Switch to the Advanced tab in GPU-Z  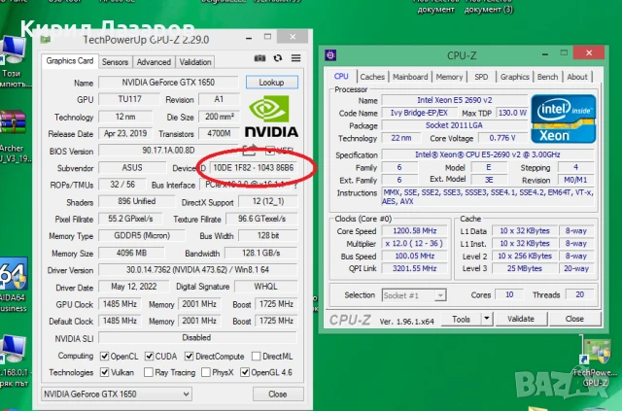(154, 62)
